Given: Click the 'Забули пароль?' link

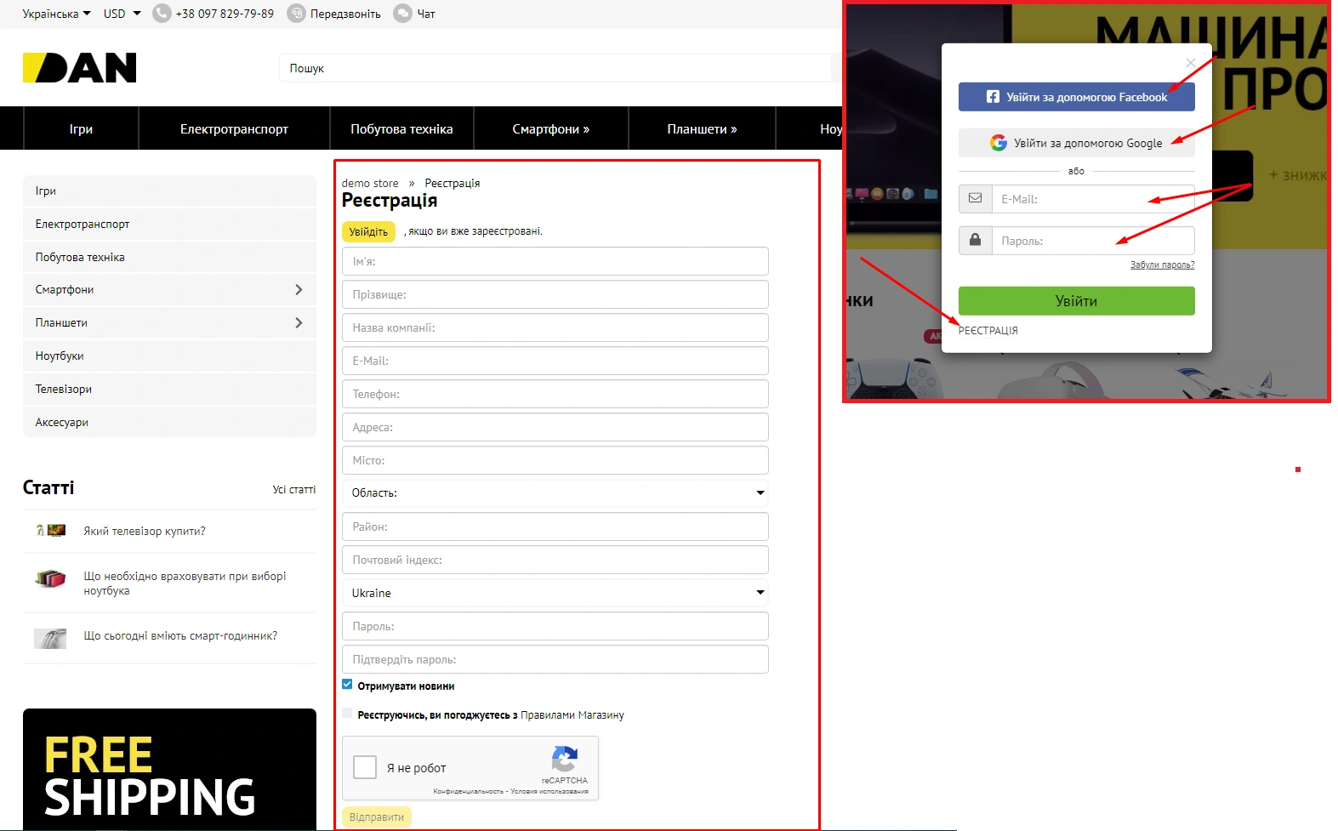Looking at the screenshot, I should [1162, 265].
